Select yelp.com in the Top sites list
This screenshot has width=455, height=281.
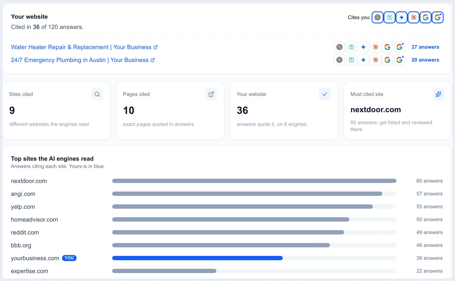pos(23,207)
